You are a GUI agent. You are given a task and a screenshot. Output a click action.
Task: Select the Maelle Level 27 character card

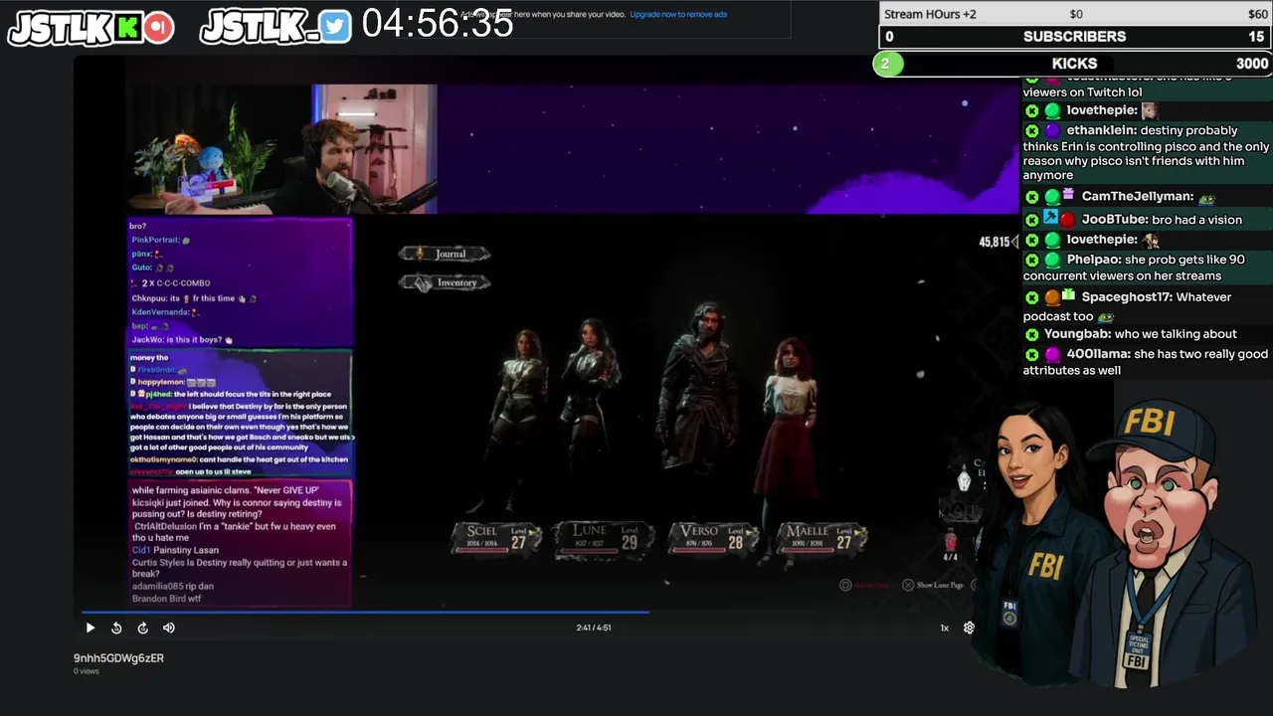(x=823, y=538)
